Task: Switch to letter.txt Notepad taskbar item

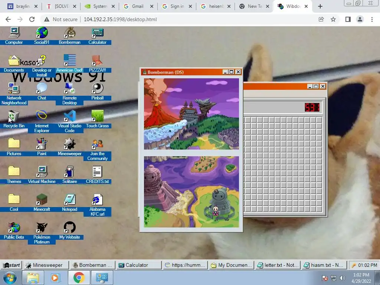Action: coord(278,265)
